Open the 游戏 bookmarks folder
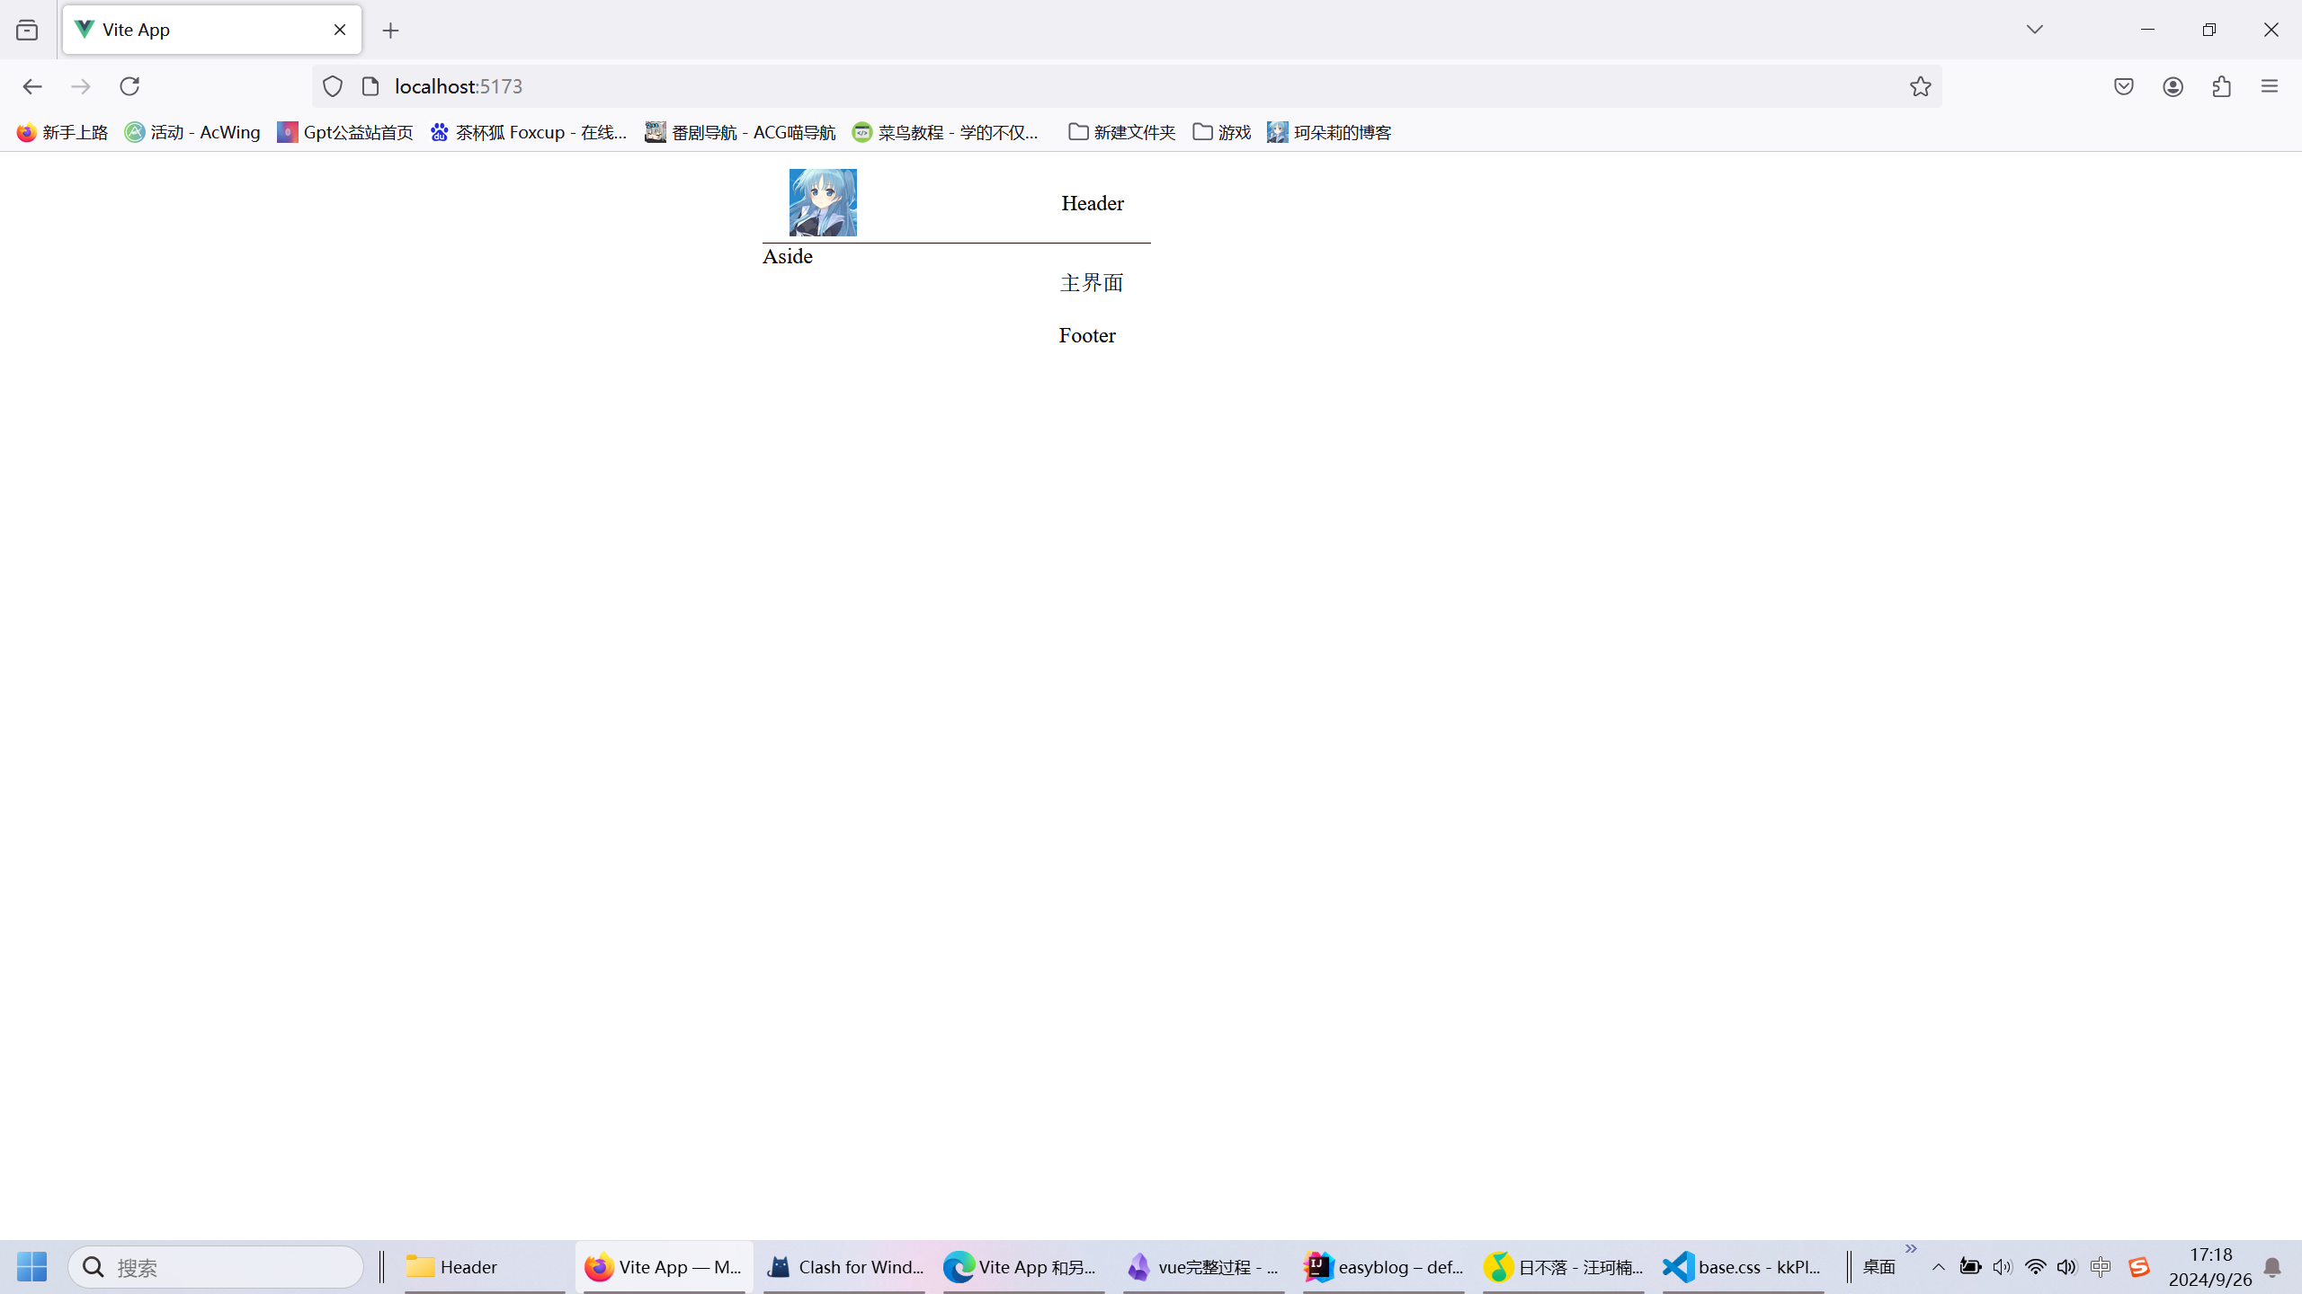This screenshot has height=1294, width=2302. [1221, 132]
